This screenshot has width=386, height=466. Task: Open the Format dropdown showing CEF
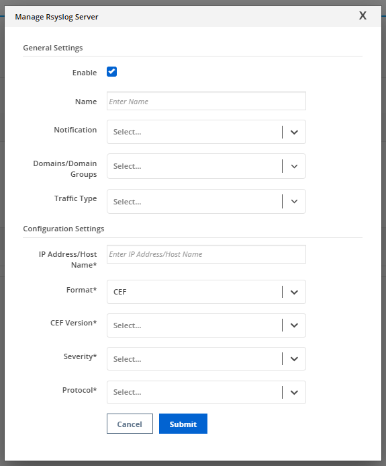206,292
